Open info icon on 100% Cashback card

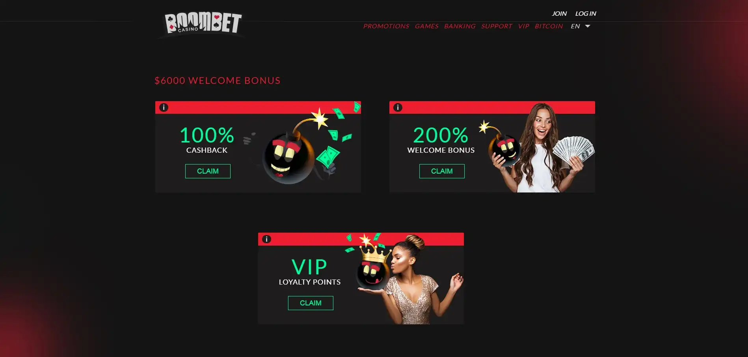click(164, 107)
